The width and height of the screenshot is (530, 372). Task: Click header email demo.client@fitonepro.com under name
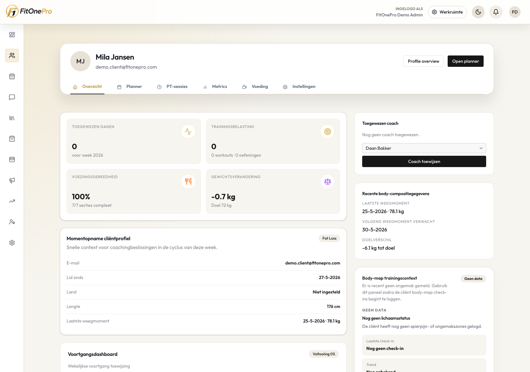pyautogui.click(x=126, y=67)
